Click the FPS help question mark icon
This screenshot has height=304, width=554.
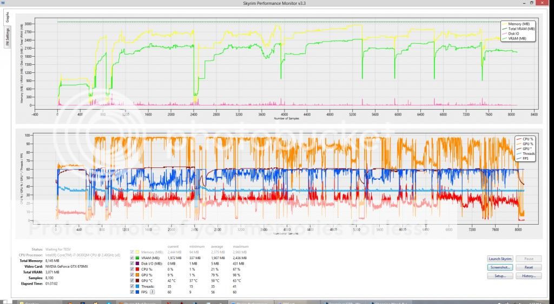point(152,291)
